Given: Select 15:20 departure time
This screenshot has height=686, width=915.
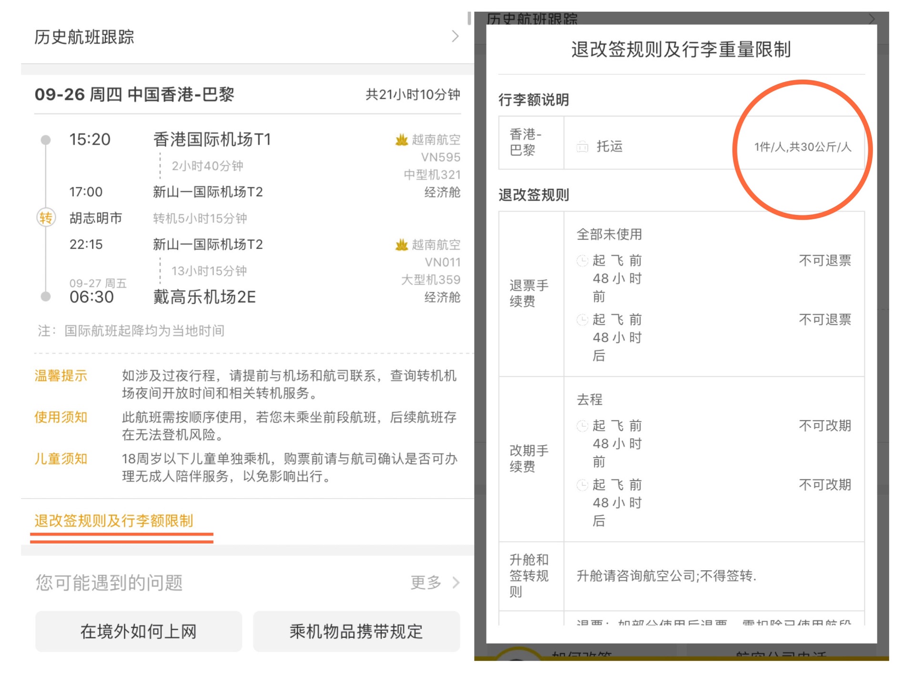Looking at the screenshot, I should coord(90,140).
